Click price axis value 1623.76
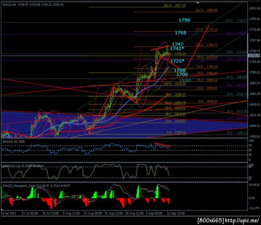The image size is (261, 225). click(254, 115)
